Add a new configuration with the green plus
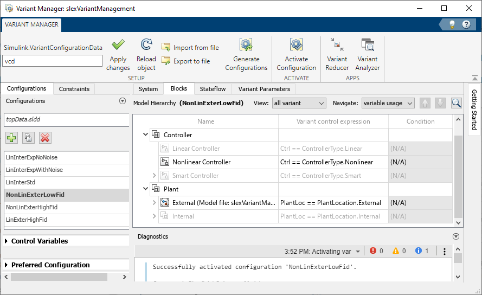The height and width of the screenshot is (295, 482). pos(11,138)
